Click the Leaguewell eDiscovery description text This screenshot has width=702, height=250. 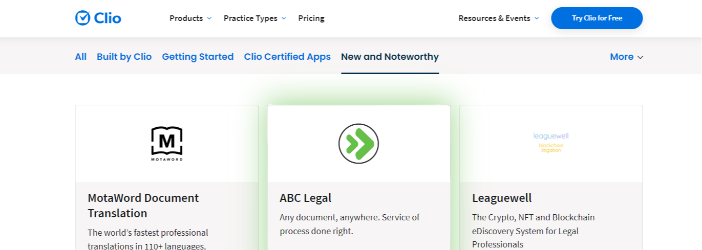533,231
